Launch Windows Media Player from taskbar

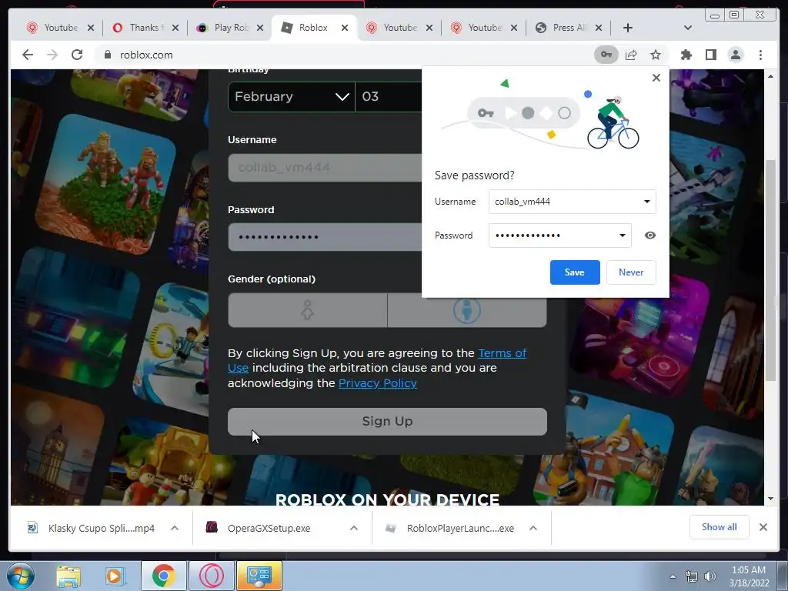[x=115, y=576]
